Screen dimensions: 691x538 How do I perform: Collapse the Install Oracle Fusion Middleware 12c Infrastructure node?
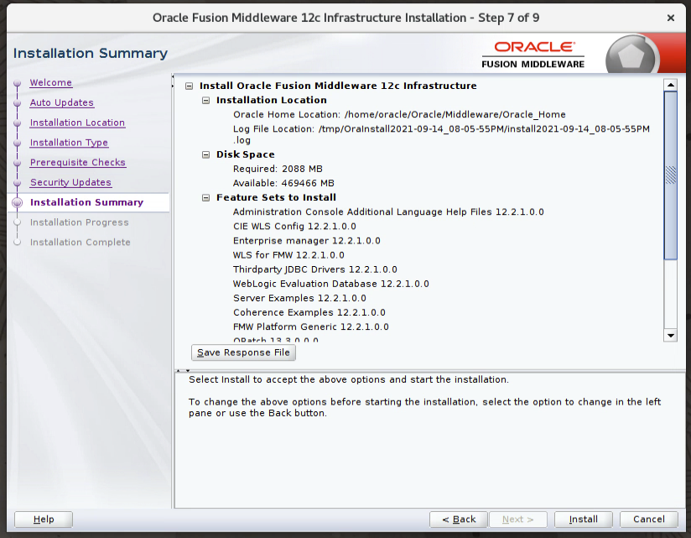click(189, 86)
